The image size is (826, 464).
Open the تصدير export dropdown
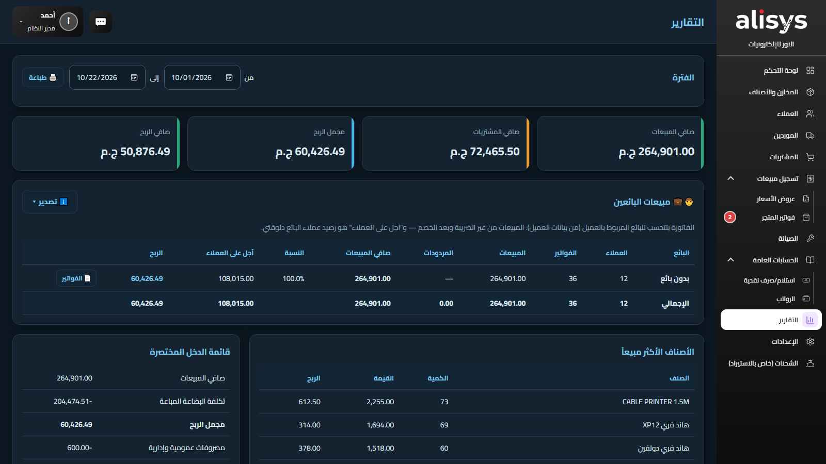click(50, 202)
